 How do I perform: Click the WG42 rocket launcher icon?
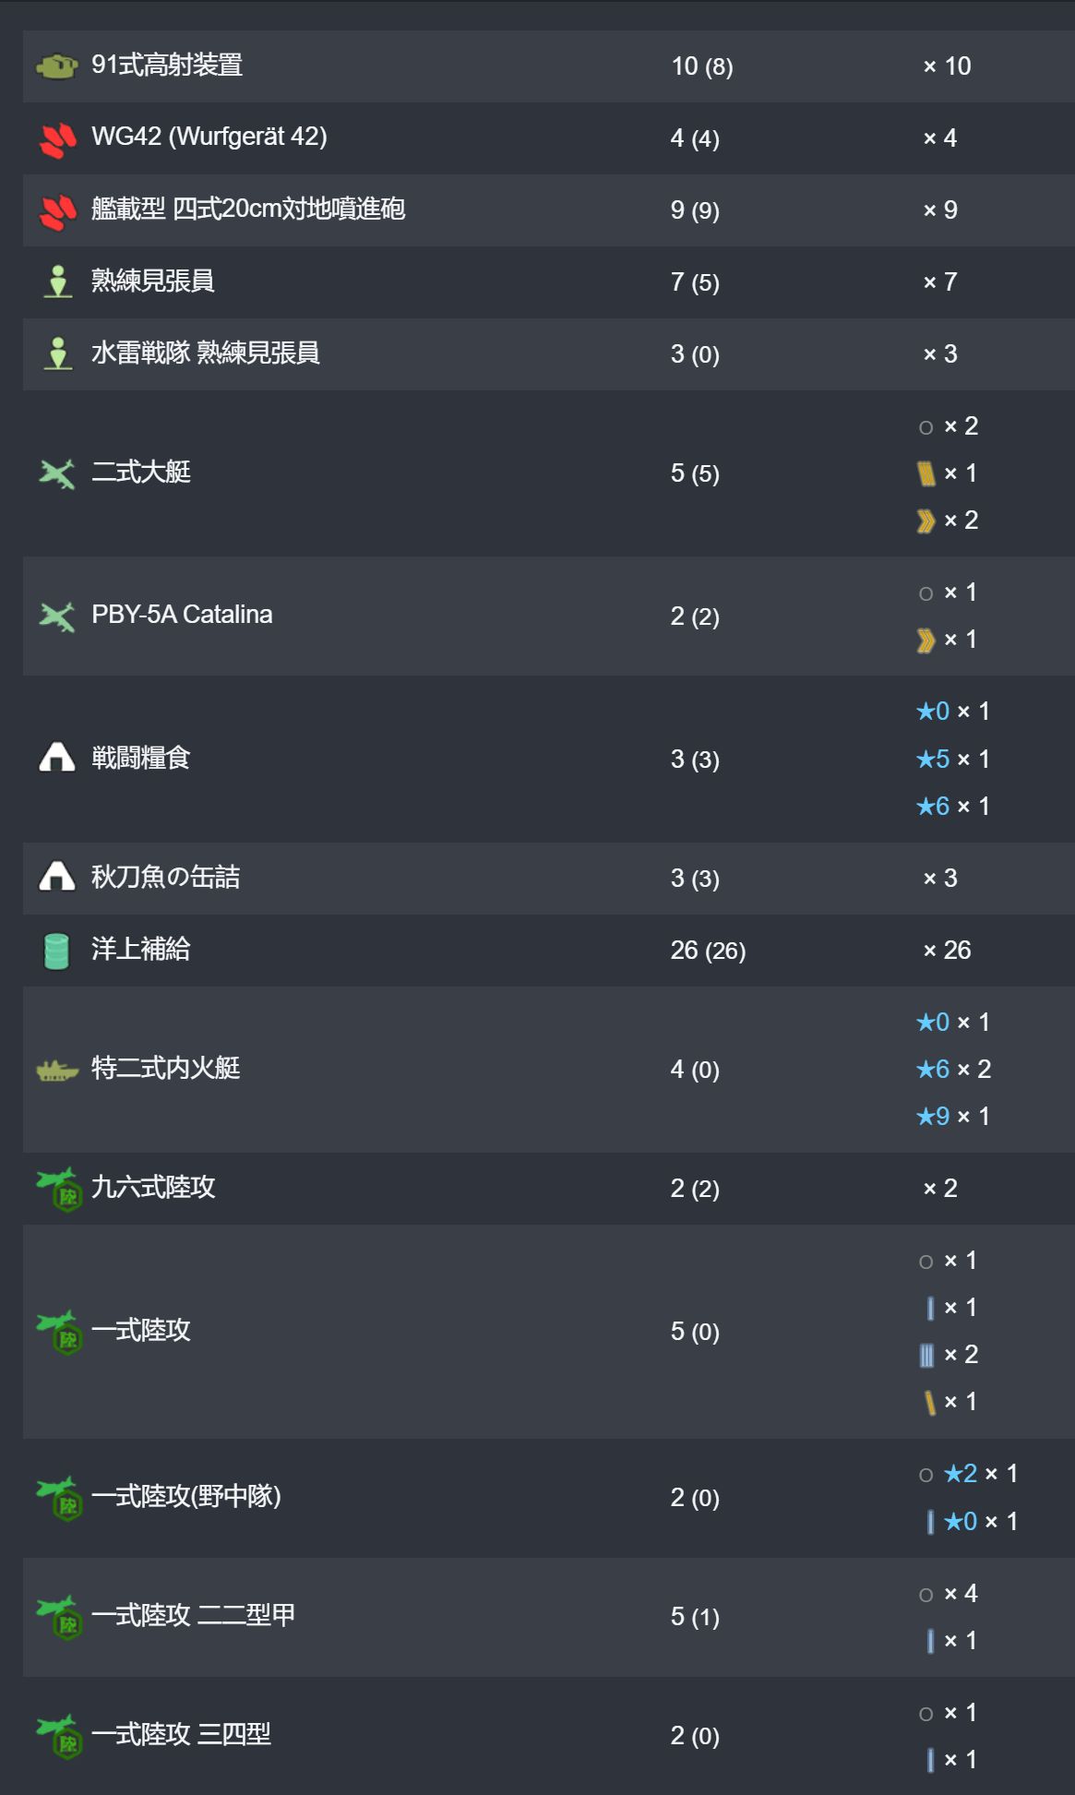(x=58, y=139)
